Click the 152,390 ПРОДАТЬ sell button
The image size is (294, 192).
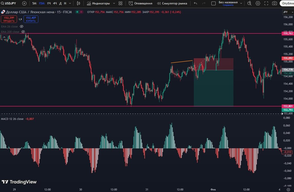pos(9,19)
